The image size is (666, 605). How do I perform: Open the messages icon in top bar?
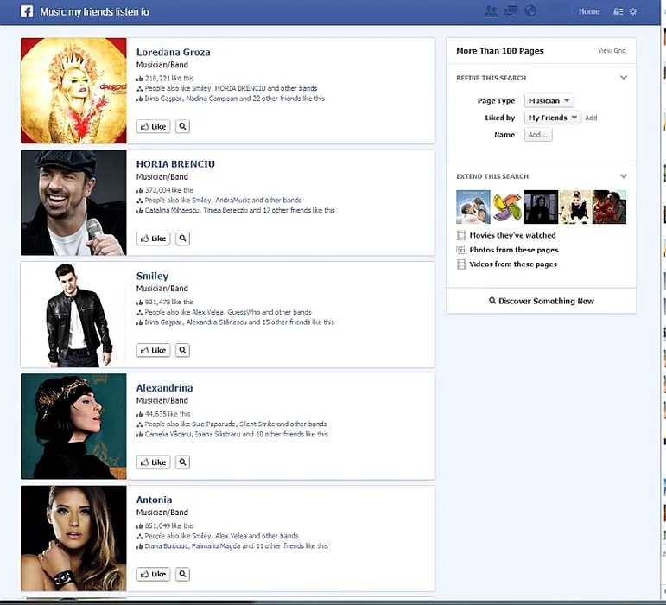pyautogui.click(x=511, y=11)
